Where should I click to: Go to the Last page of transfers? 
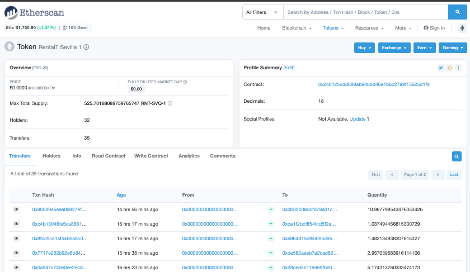coord(454,174)
